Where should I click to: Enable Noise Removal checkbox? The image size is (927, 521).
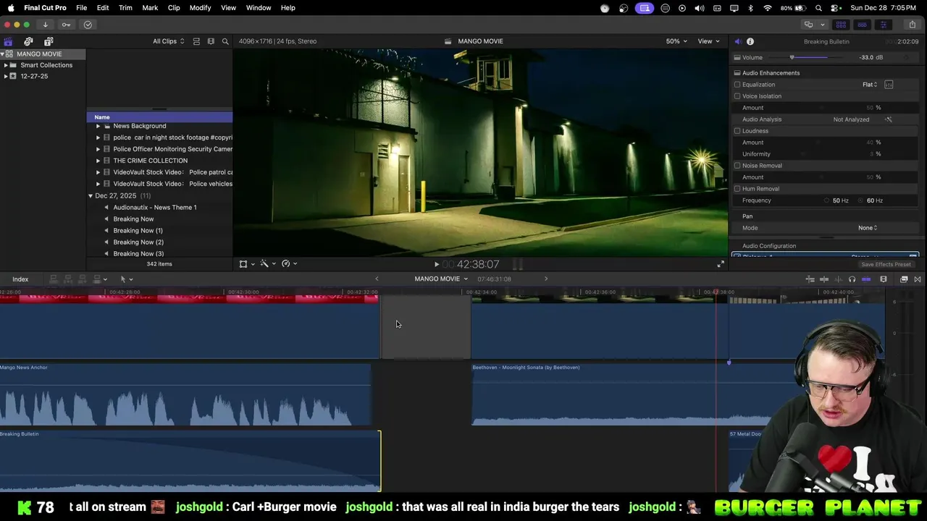point(737,166)
